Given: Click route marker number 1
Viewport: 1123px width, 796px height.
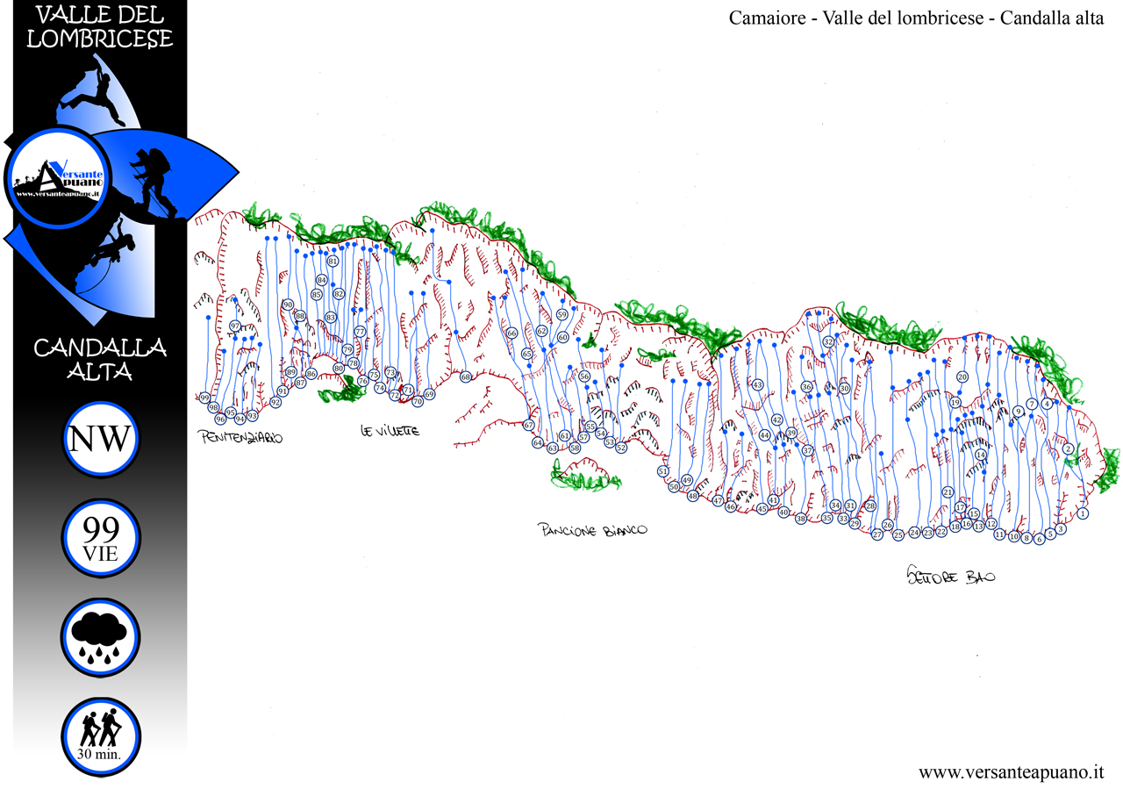Looking at the screenshot, I should coord(1083,513).
